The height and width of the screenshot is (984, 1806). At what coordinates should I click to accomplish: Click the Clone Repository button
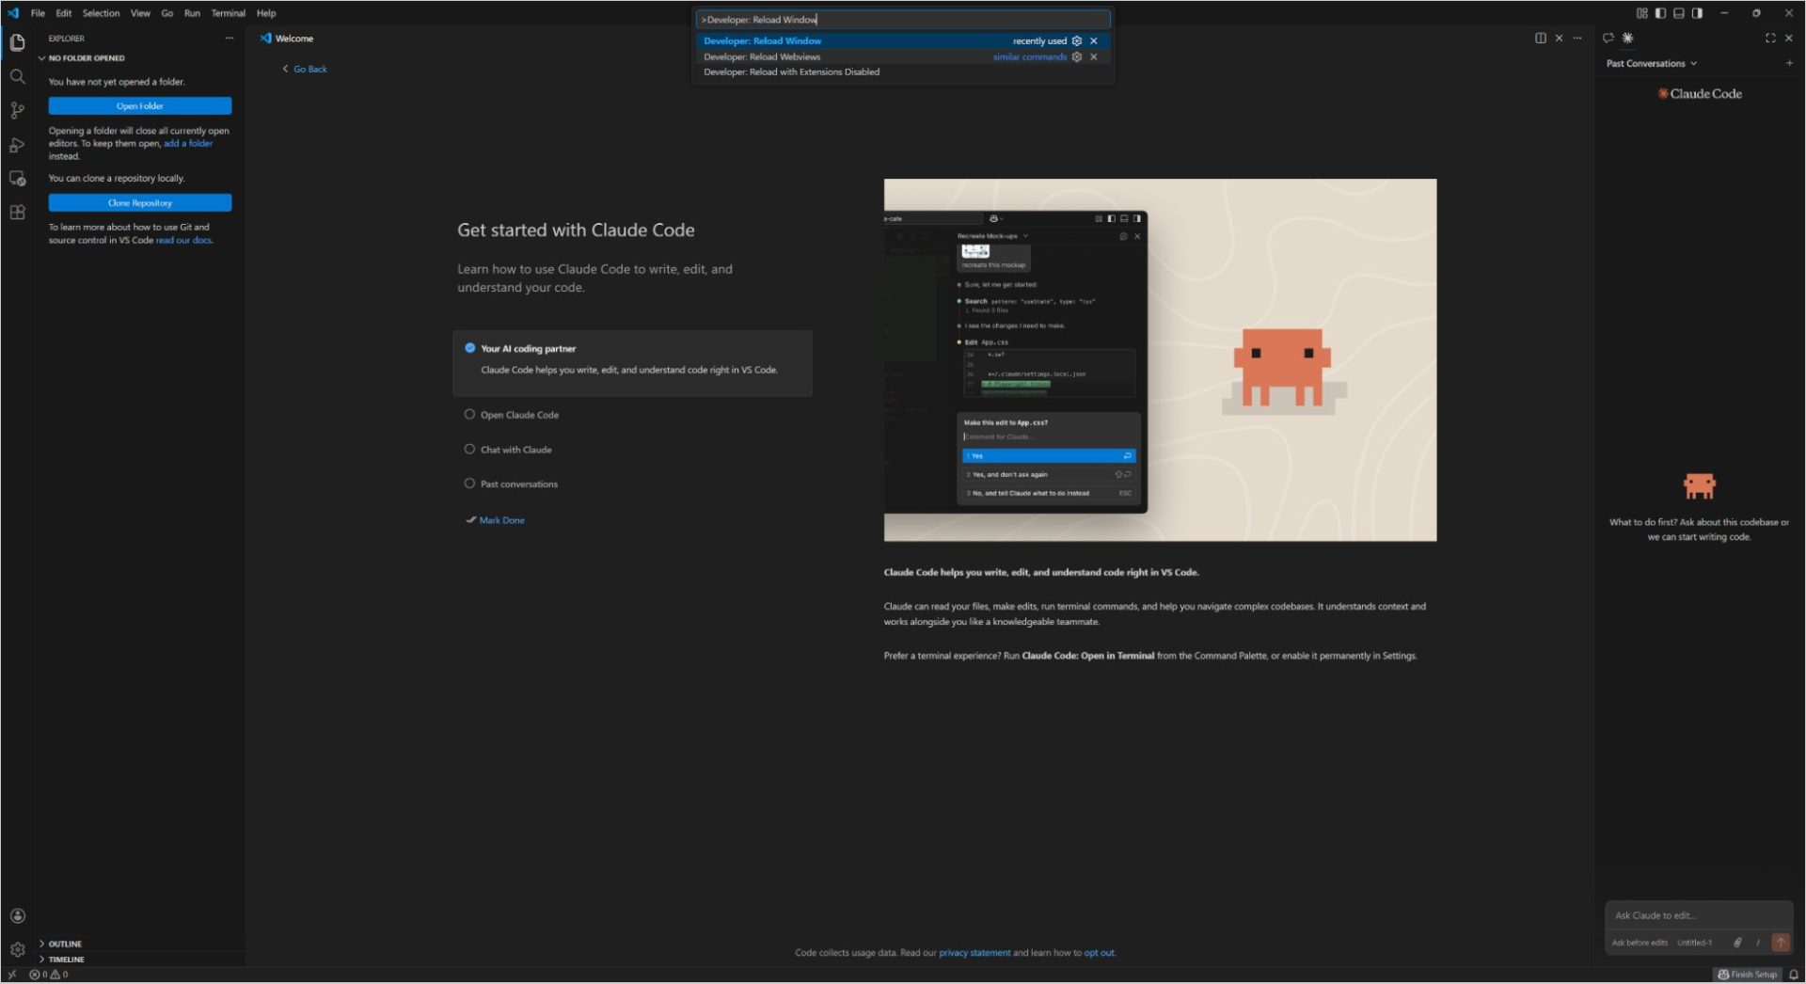click(x=139, y=202)
